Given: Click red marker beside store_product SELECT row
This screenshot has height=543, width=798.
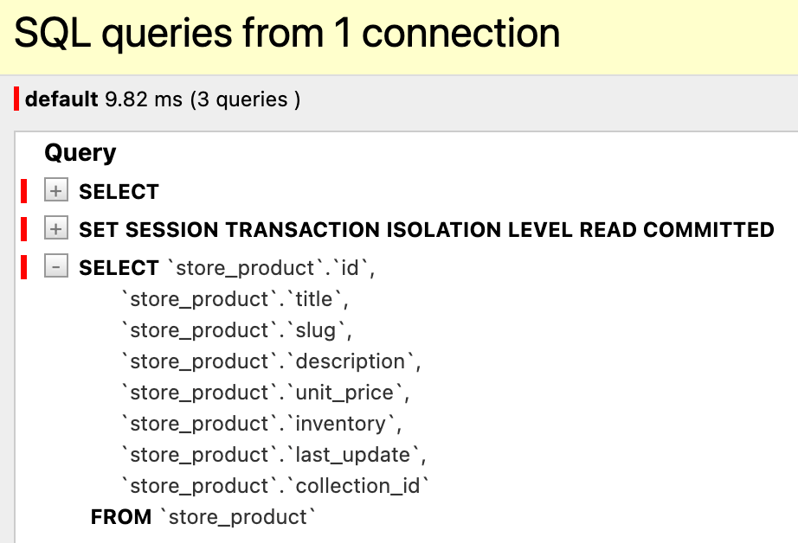Looking at the screenshot, I should 23,267.
